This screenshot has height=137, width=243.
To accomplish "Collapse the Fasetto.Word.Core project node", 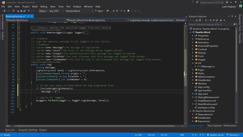I will click(x=191, y=111).
